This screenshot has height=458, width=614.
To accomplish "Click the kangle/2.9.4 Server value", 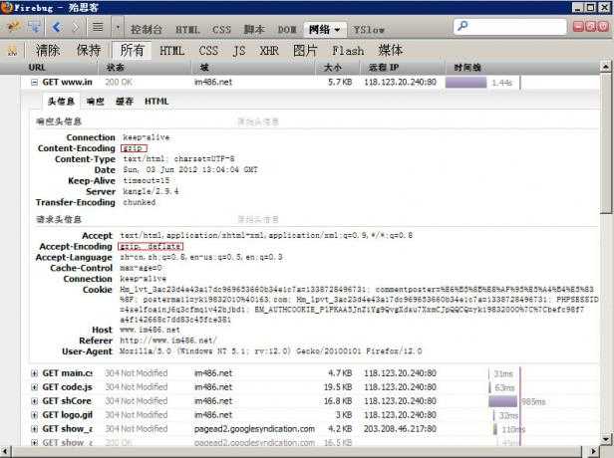I will click(x=151, y=191).
